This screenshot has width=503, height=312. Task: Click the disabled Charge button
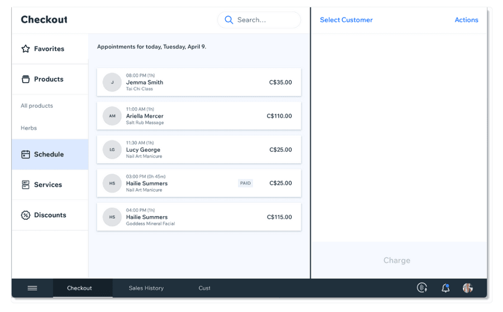pos(397,261)
